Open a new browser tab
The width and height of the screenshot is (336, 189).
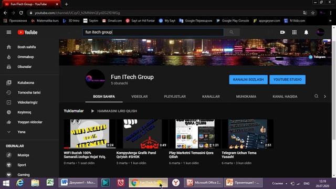tap(67, 4)
